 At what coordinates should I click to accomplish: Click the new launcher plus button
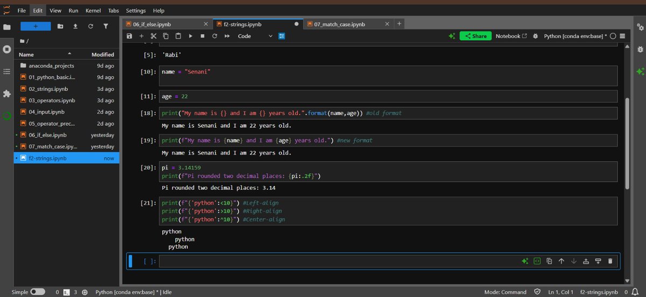click(36, 26)
